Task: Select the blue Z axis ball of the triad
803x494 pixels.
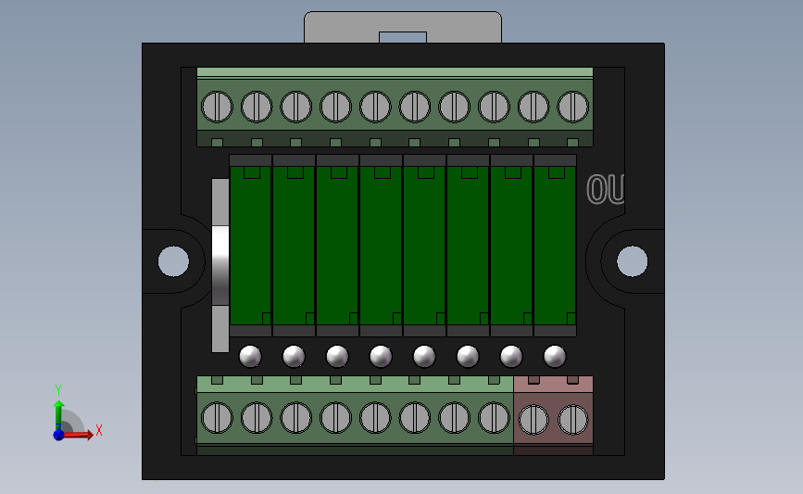Action: 58,435
